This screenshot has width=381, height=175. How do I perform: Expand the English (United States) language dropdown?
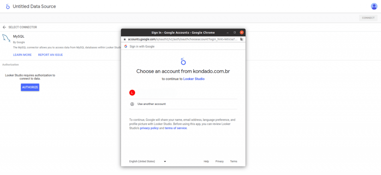[x=147, y=161]
